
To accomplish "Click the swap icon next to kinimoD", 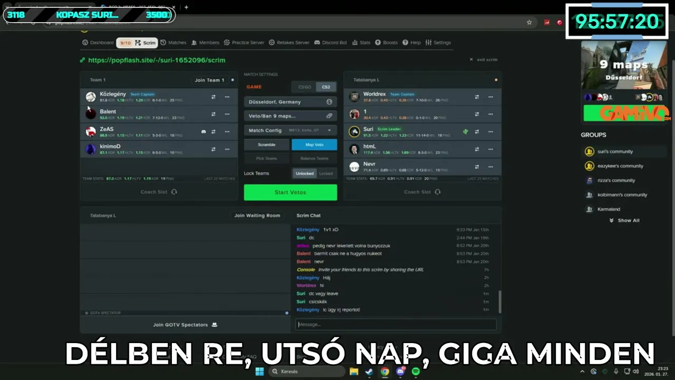I will pyautogui.click(x=214, y=149).
